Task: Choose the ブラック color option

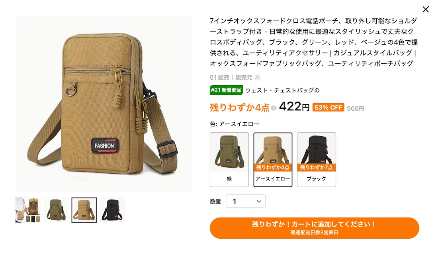Action: 317,159
